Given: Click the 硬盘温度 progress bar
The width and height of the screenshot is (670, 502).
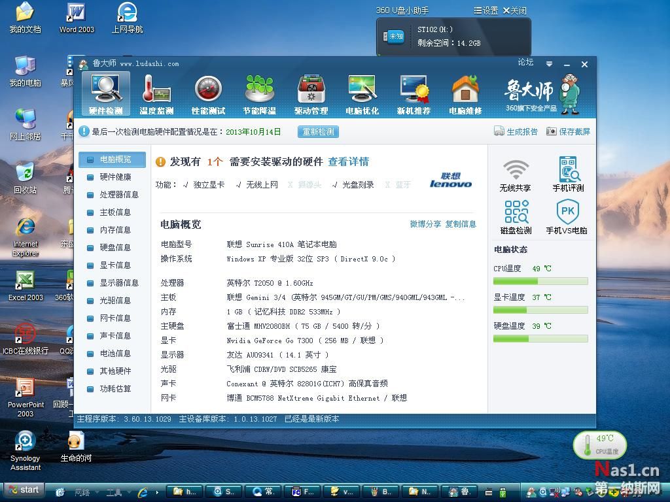Looking at the screenshot, I should point(540,339).
